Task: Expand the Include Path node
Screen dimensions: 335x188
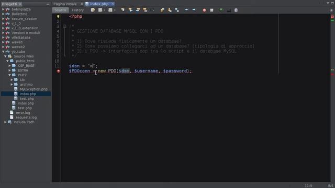Action: tap(5, 122)
